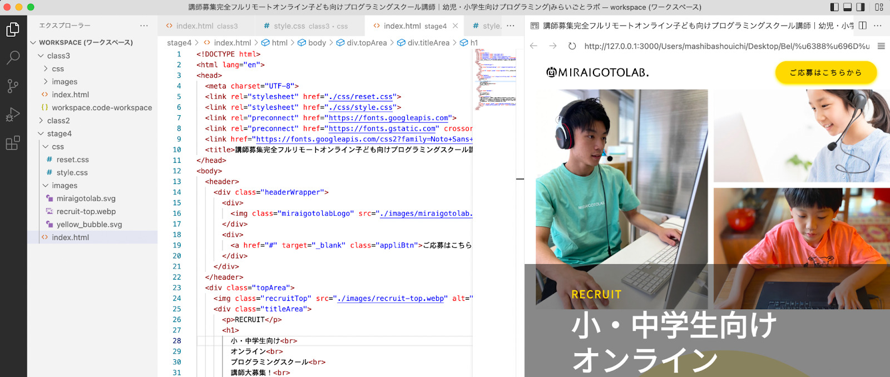890x377 pixels.
Task: Click index.html in the breadcrumb
Action: point(232,43)
